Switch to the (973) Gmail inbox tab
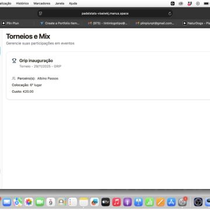 click(108, 23)
